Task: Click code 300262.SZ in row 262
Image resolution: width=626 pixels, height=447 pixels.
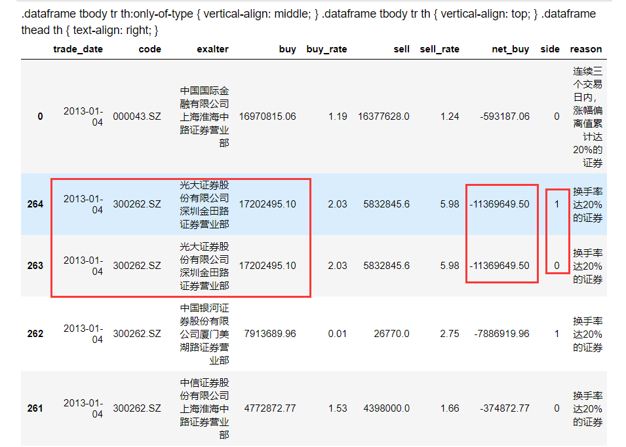Action: tap(137, 334)
